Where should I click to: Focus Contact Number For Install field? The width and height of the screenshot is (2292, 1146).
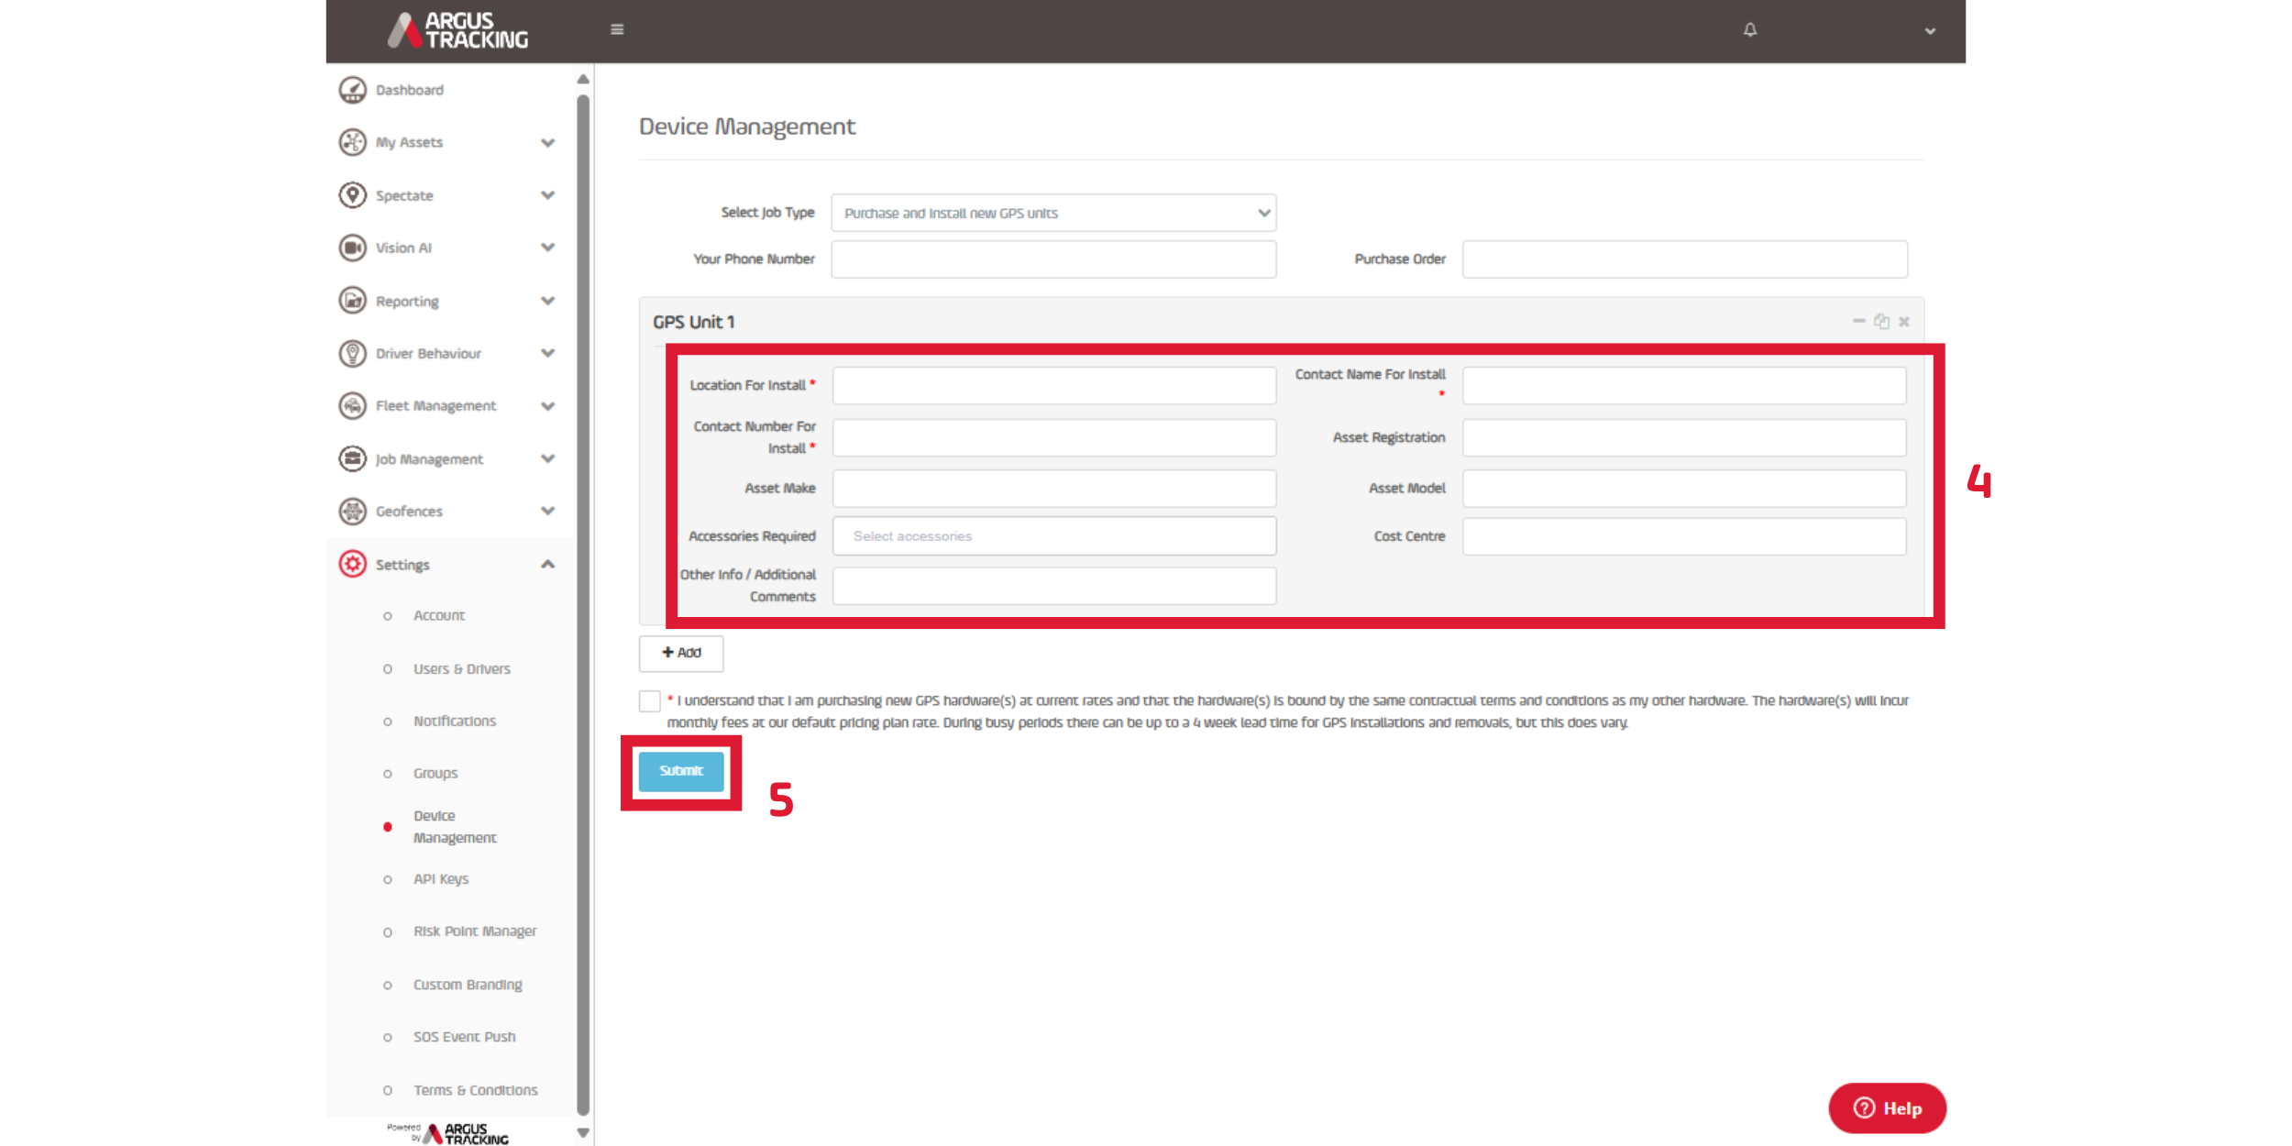[x=1053, y=437]
